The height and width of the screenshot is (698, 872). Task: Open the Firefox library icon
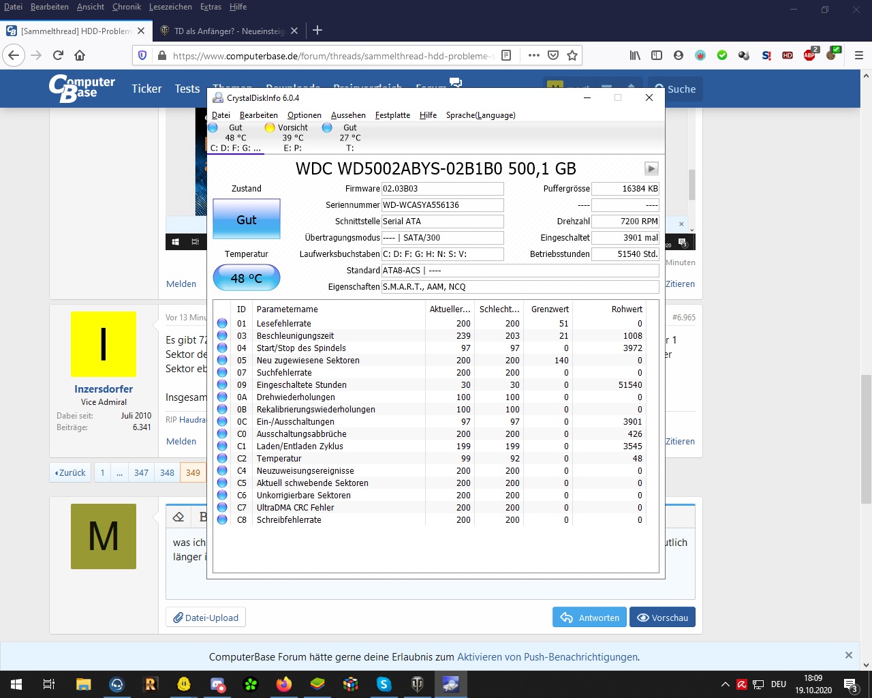point(635,55)
